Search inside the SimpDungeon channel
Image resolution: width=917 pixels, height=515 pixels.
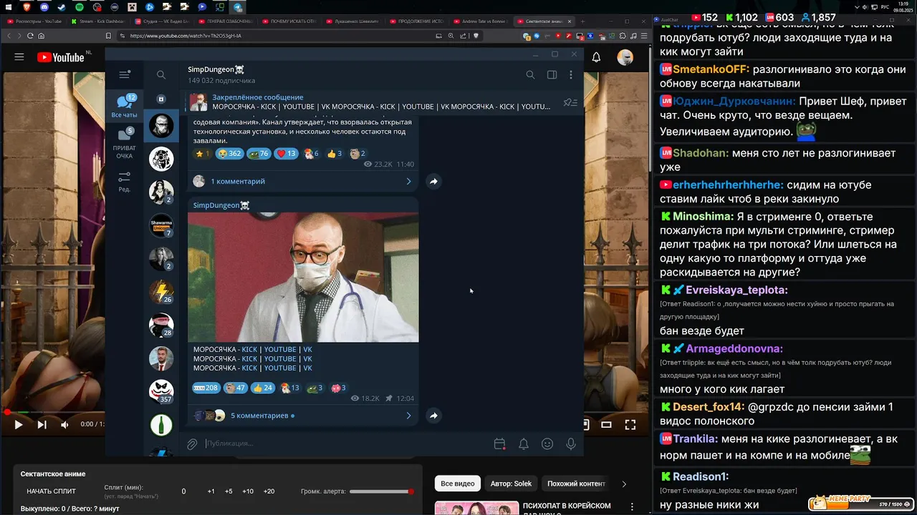point(530,74)
